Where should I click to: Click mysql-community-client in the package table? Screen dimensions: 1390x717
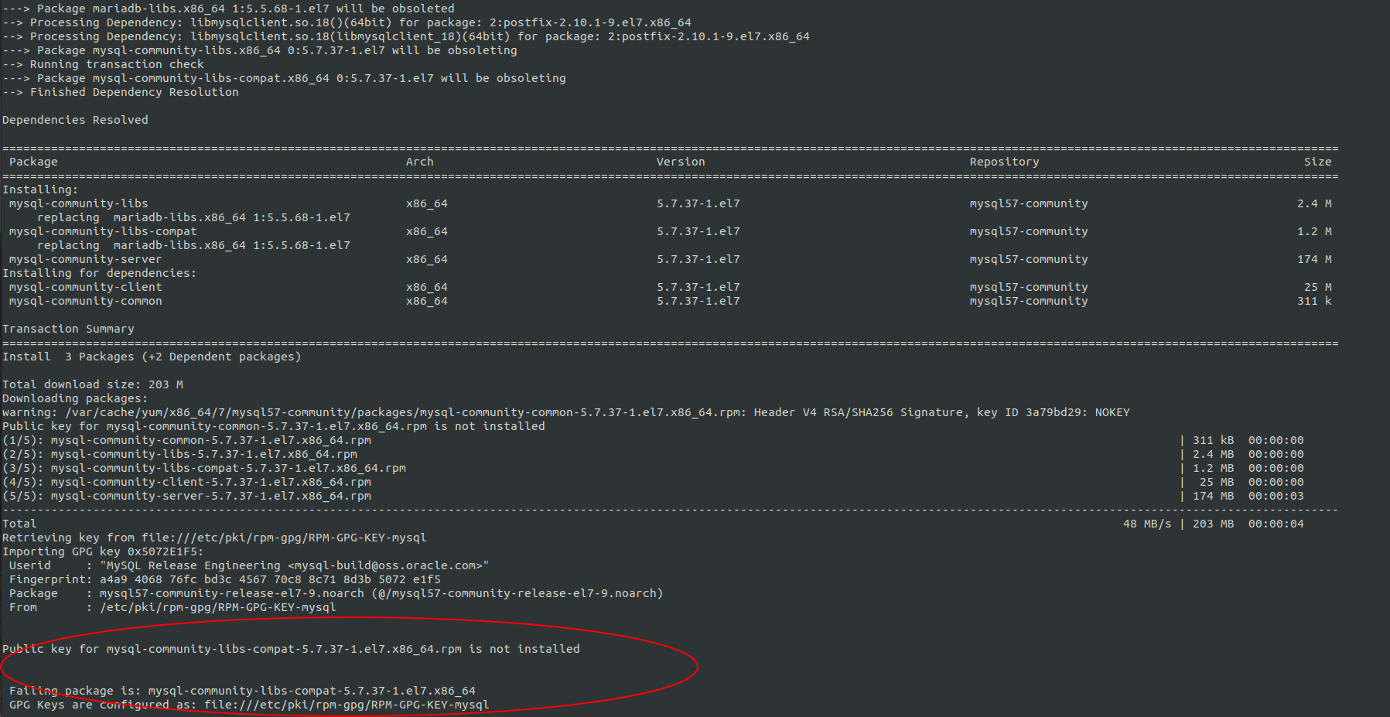coord(85,287)
